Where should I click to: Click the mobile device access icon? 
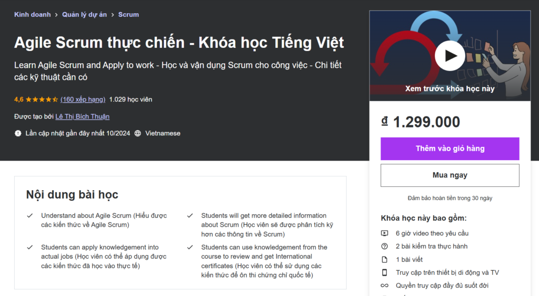tap(384, 273)
